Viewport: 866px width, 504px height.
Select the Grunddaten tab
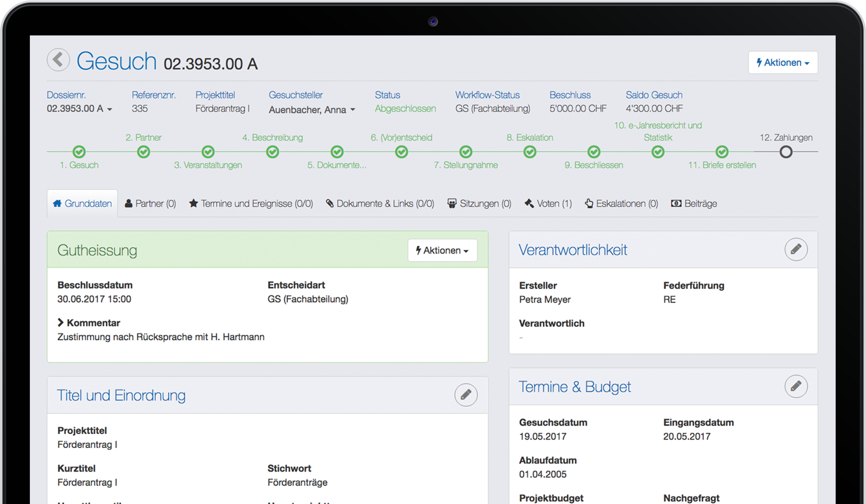click(x=83, y=204)
